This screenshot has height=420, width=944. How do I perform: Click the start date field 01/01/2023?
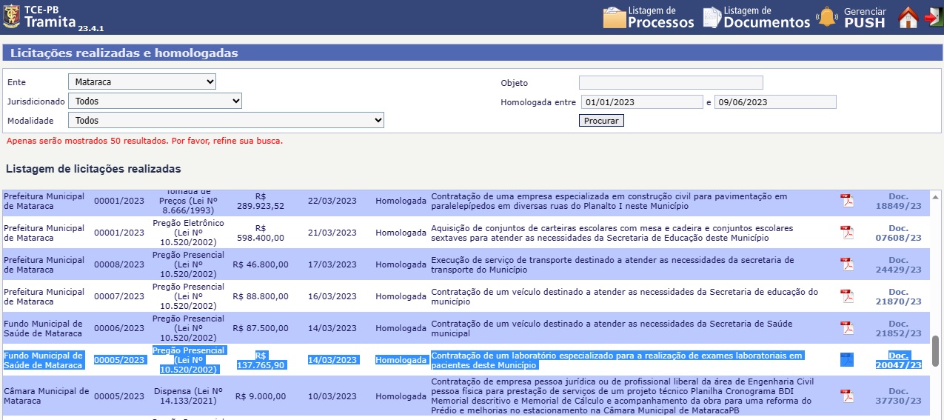tap(641, 102)
